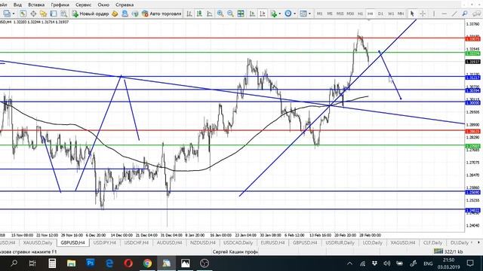Image resolution: width=483 pixels, height=271 pixels.
Task: Click the Сергей Кашин проф profile status
Action: 235,252
